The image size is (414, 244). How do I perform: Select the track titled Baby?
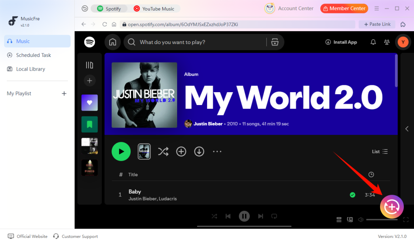coord(135,191)
